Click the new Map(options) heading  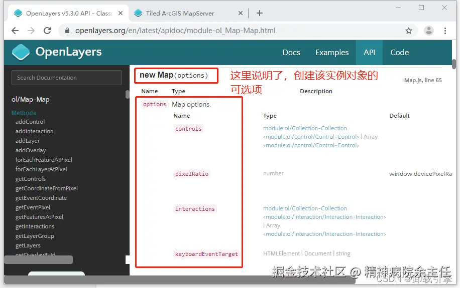(x=174, y=75)
